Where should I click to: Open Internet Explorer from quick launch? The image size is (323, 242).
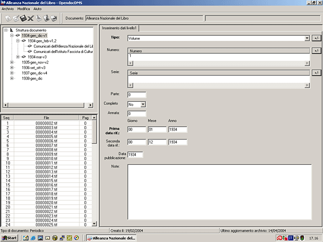(33, 238)
